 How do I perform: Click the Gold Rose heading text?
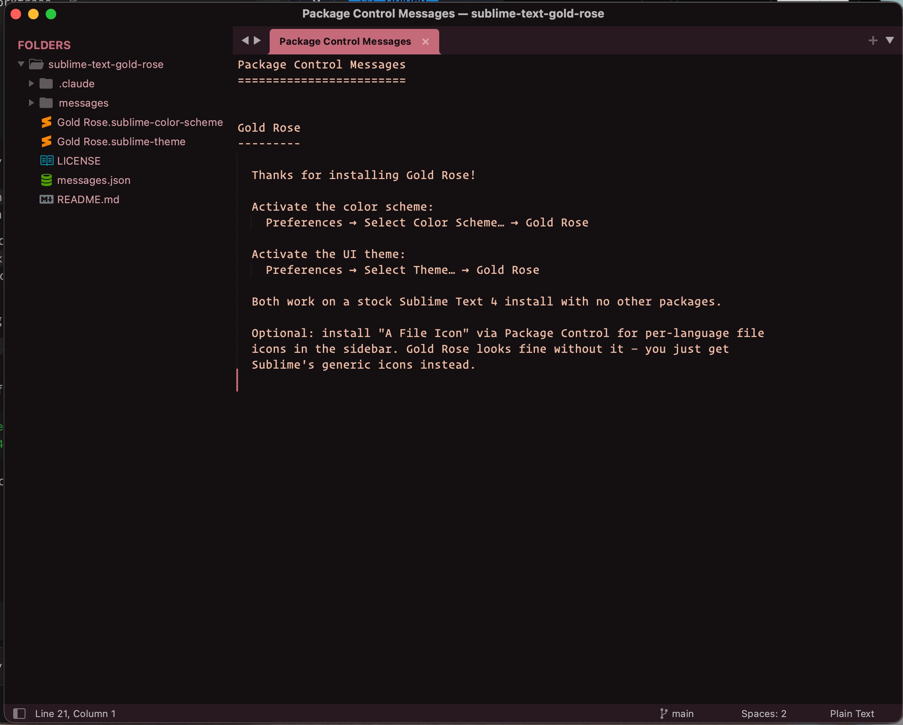click(x=269, y=128)
